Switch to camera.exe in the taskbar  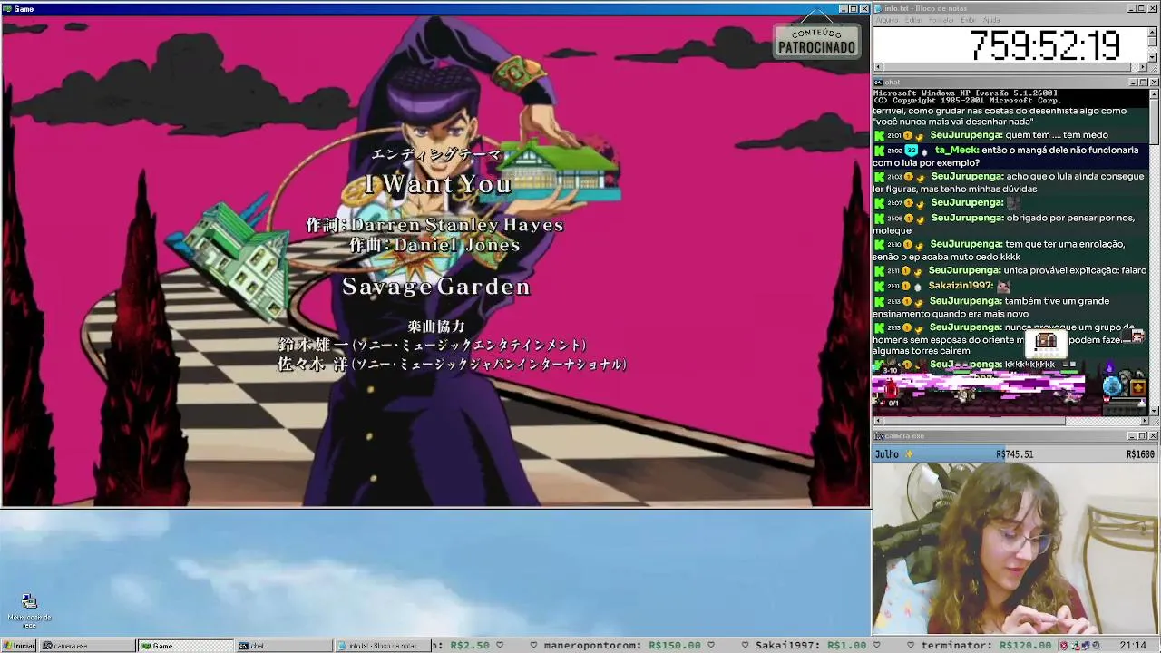pos(86,646)
